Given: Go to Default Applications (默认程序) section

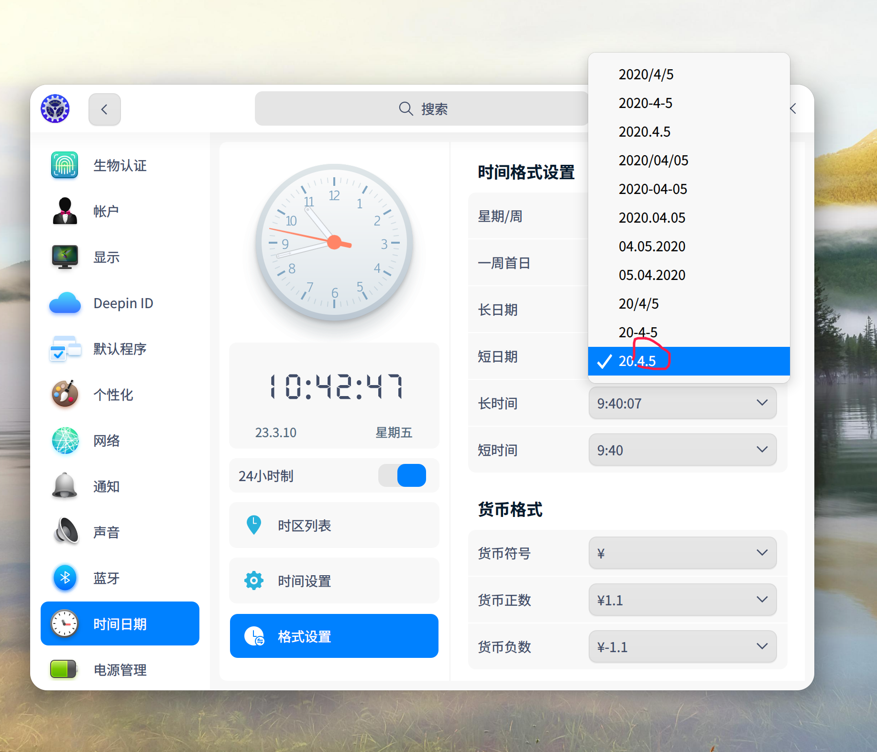Looking at the screenshot, I should tap(120, 349).
